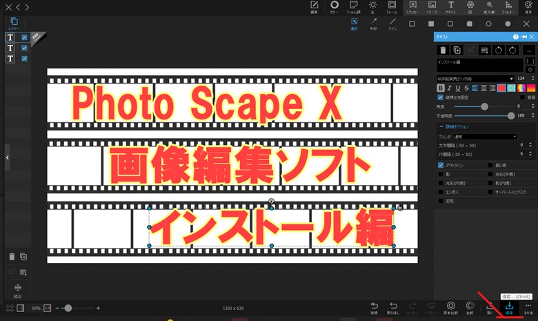Switch to the イメージ image tab
Viewport: 538px width, 321px height.
tap(432, 7)
